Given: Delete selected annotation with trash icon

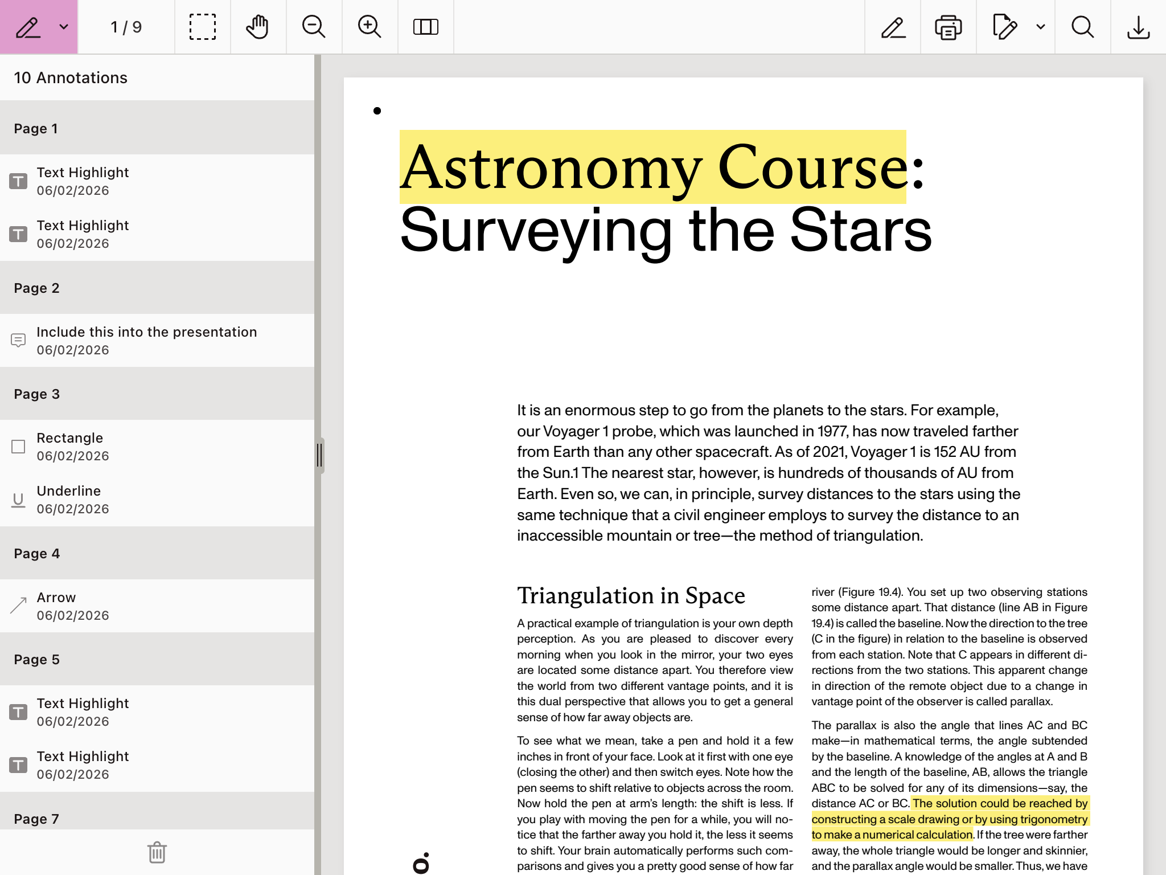Looking at the screenshot, I should click(157, 852).
